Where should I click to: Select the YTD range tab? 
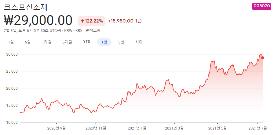coord(87,42)
